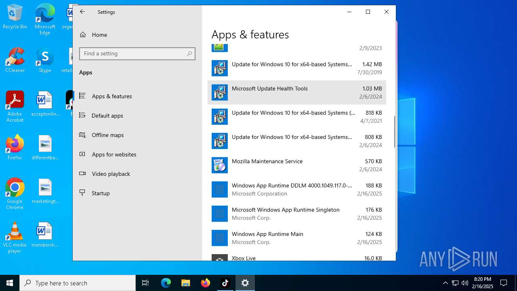
Task: Open Startup section
Action: tap(137, 193)
